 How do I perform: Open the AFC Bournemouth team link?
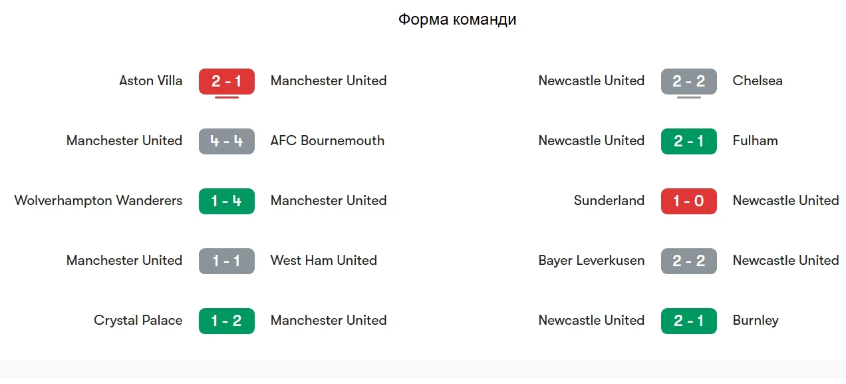click(327, 141)
